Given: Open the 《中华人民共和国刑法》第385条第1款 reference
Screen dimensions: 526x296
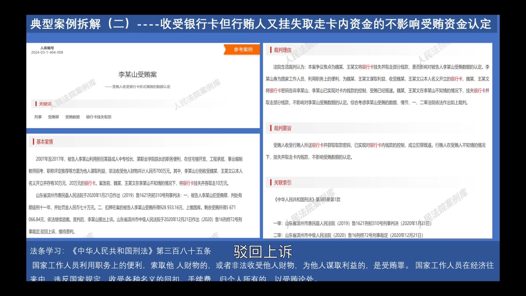Looking at the screenshot, I should pos(307,200).
